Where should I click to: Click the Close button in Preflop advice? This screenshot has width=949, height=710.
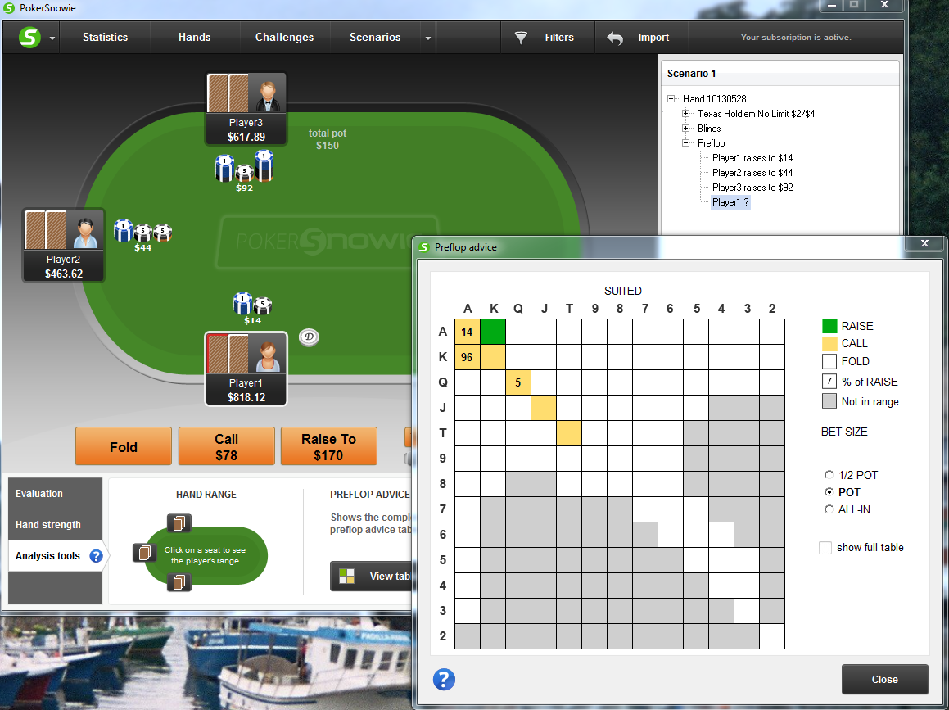pos(884,679)
